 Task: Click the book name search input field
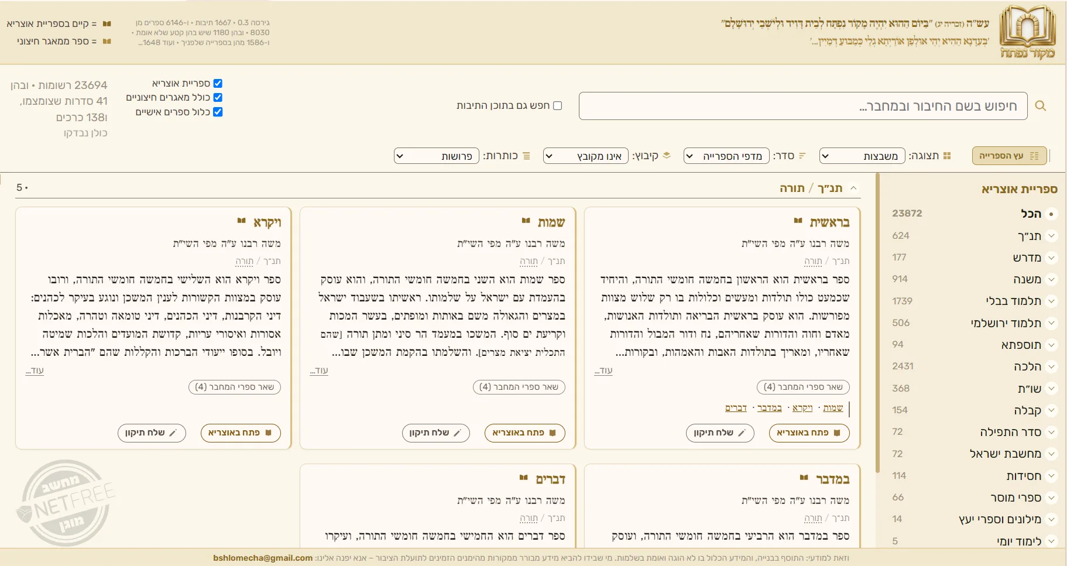point(803,106)
